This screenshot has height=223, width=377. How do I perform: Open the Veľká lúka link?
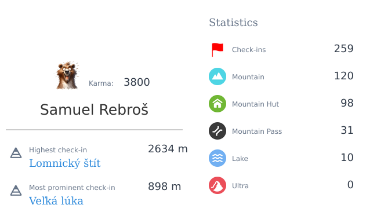click(56, 200)
